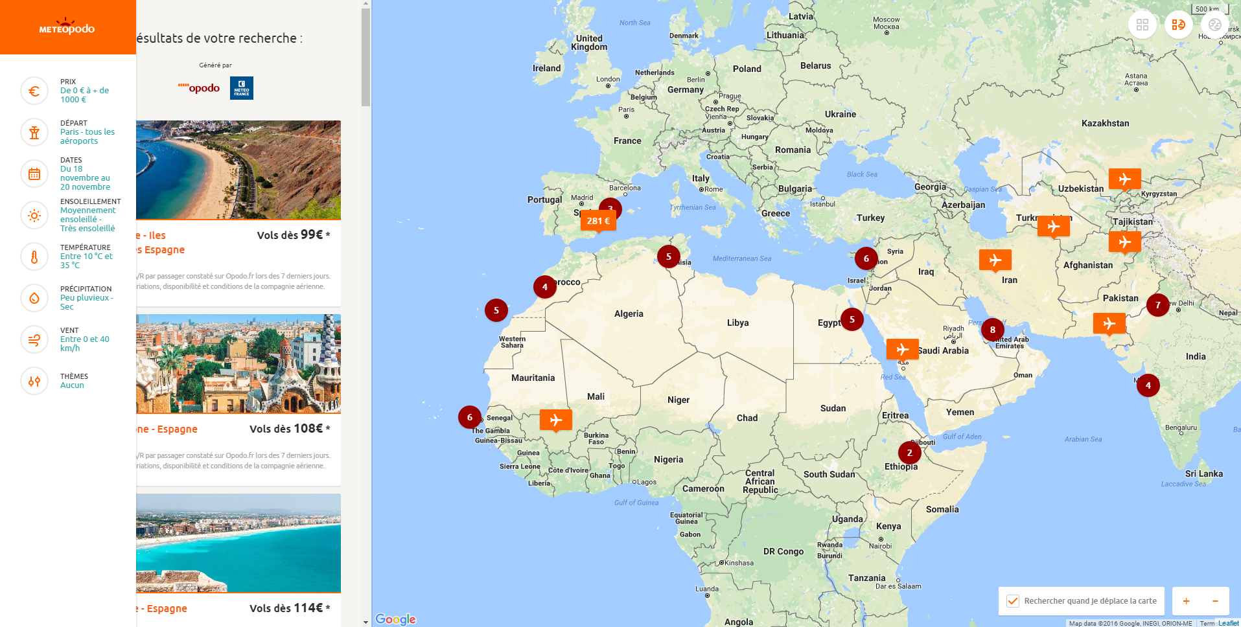The width and height of the screenshot is (1241, 627).
Task: Uncheck 'Rechercher quand je déplace la carte'
Action: (x=1012, y=601)
